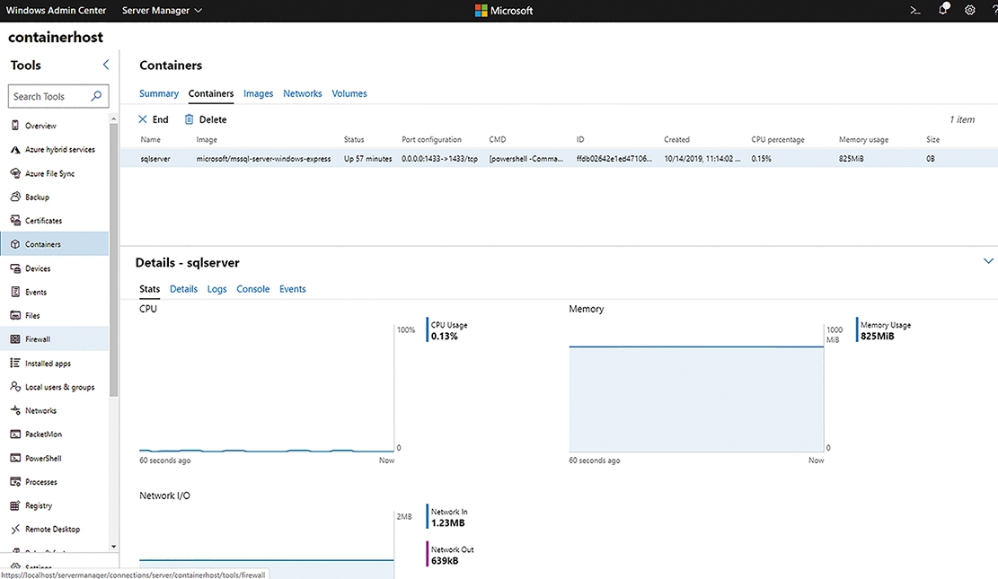Screen dimensions: 998x579
Task: Sort by the Port configuration column header
Action: click(x=431, y=139)
